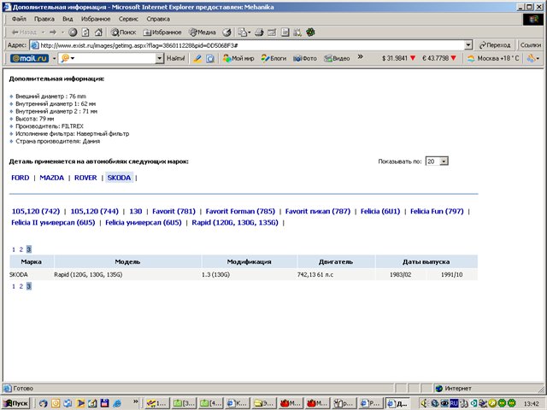Select the SKODA brand link
The image size is (547, 410).
pyautogui.click(x=119, y=178)
